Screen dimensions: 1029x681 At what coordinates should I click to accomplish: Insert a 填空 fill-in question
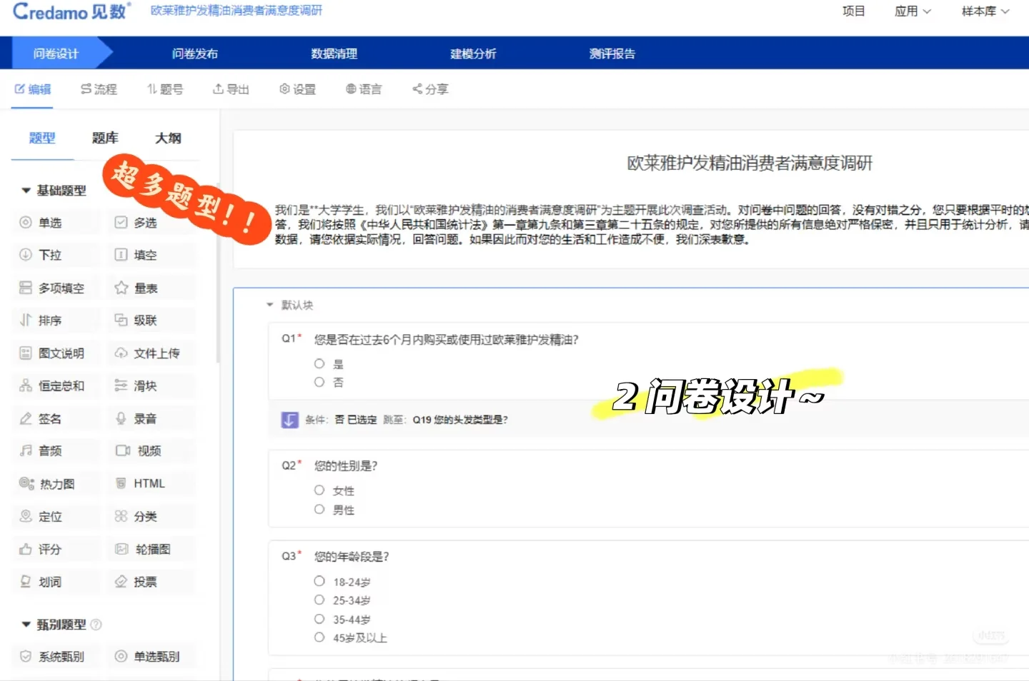point(151,255)
